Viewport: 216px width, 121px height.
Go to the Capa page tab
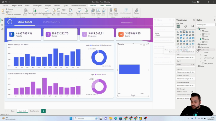pyautogui.click(x=13, y=111)
